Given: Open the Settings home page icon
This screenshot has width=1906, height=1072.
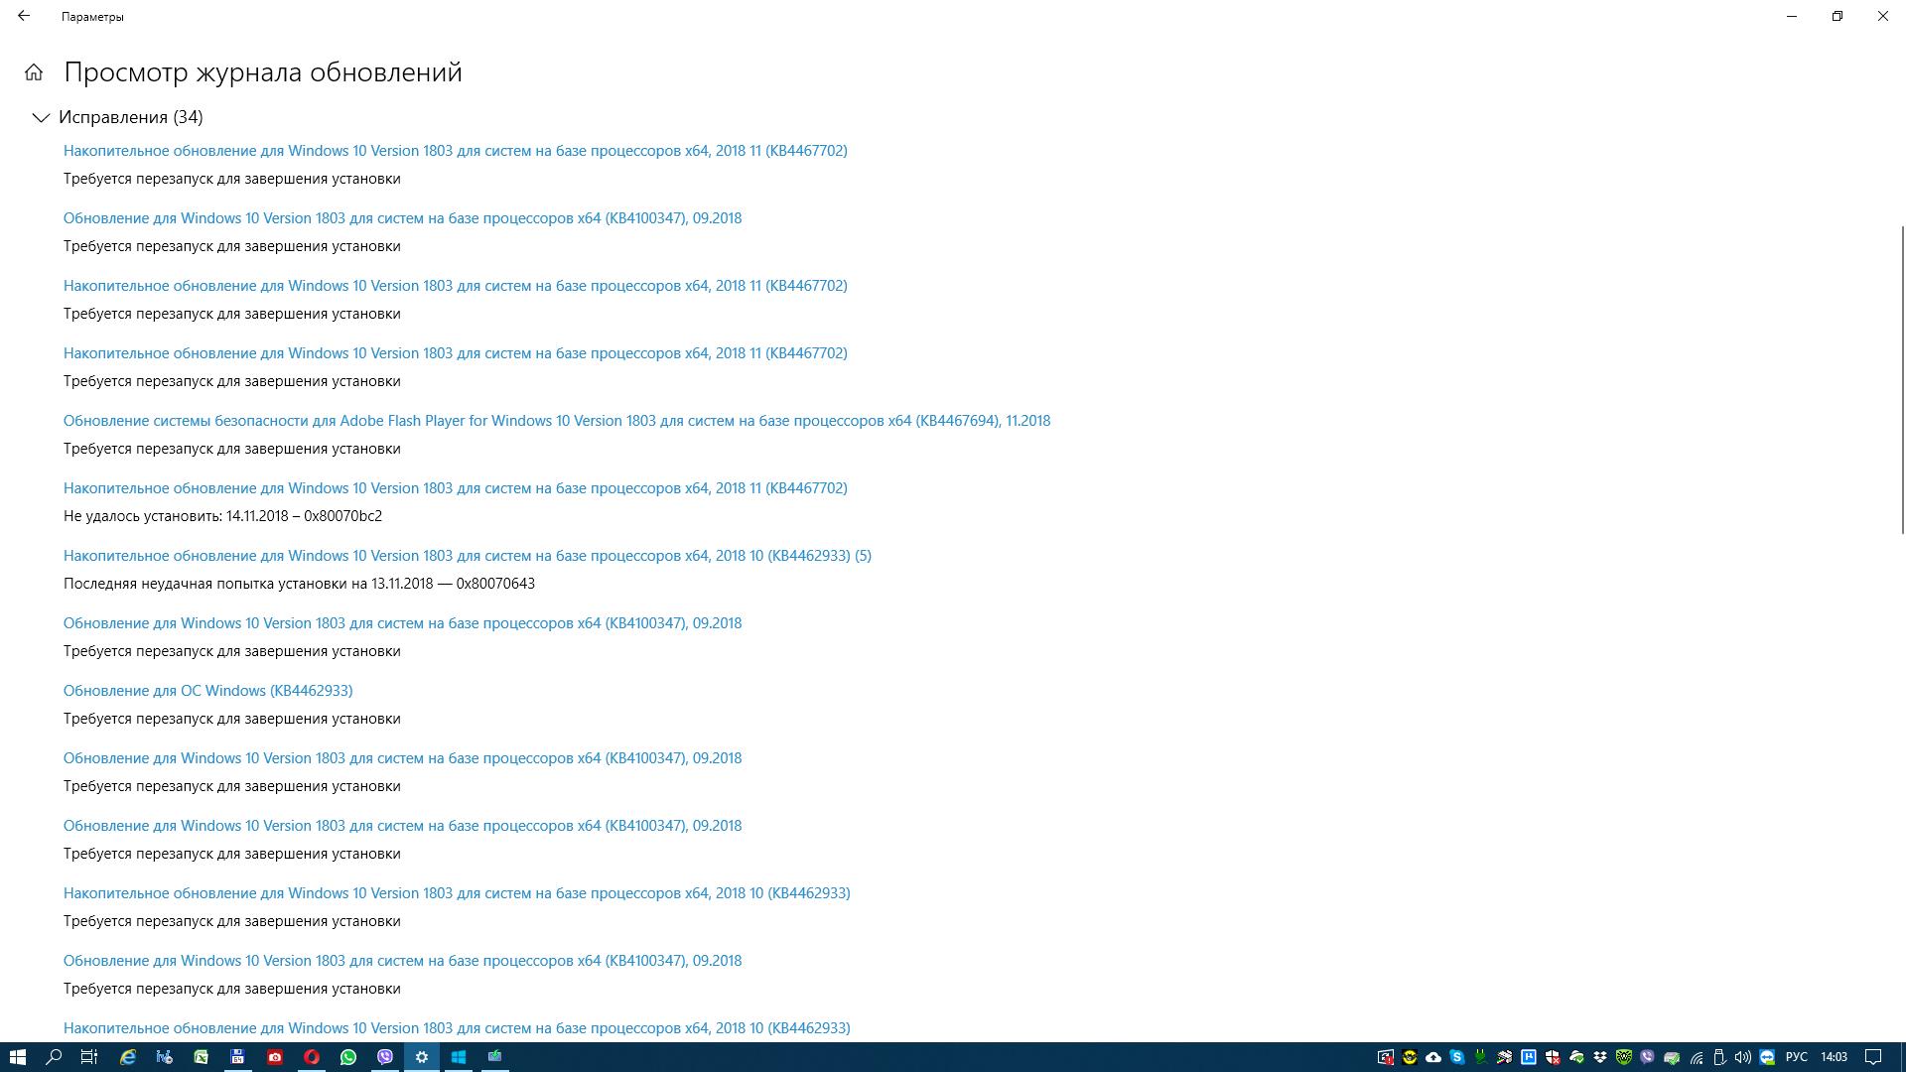Looking at the screenshot, I should [x=34, y=72].
